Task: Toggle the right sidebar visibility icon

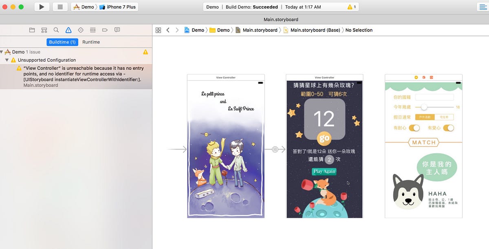Action: 483,7
